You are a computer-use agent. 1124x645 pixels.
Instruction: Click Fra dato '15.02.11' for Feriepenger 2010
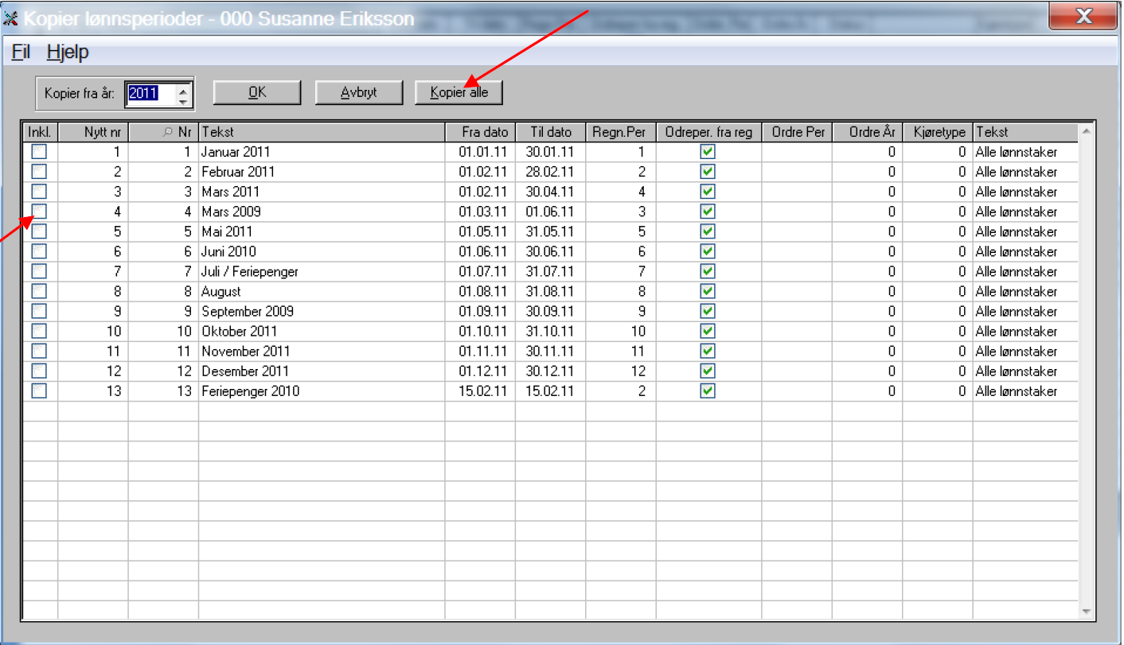(x=480, y=390)
